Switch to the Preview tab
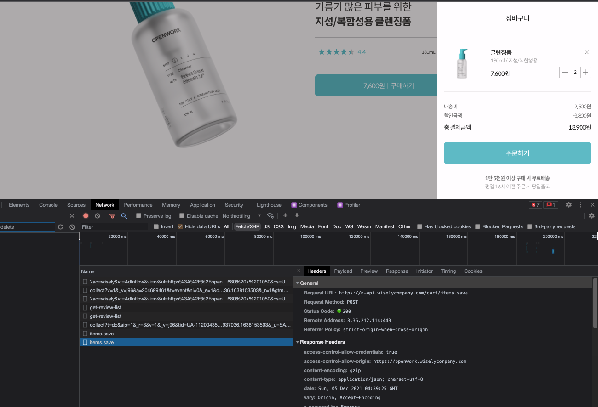Viewport: 598px width, 407px height. coord(369,271)
